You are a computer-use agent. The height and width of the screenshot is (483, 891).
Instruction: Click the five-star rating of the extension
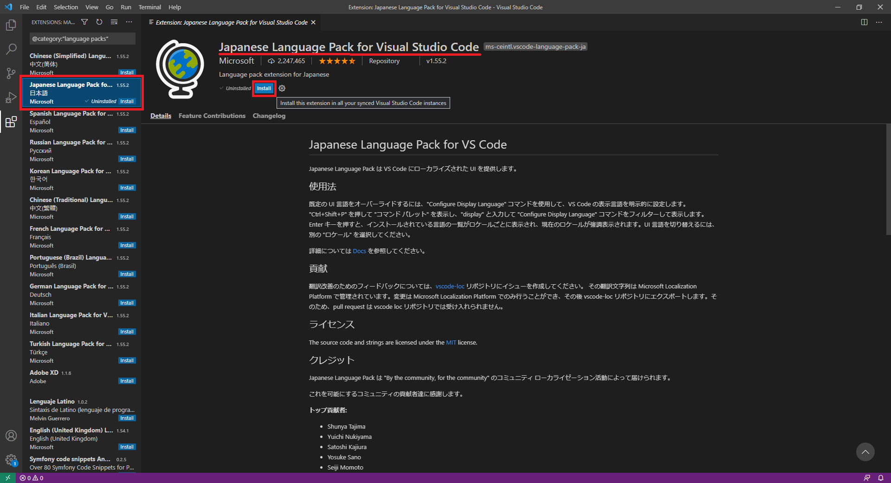click(x=337, y=61)
